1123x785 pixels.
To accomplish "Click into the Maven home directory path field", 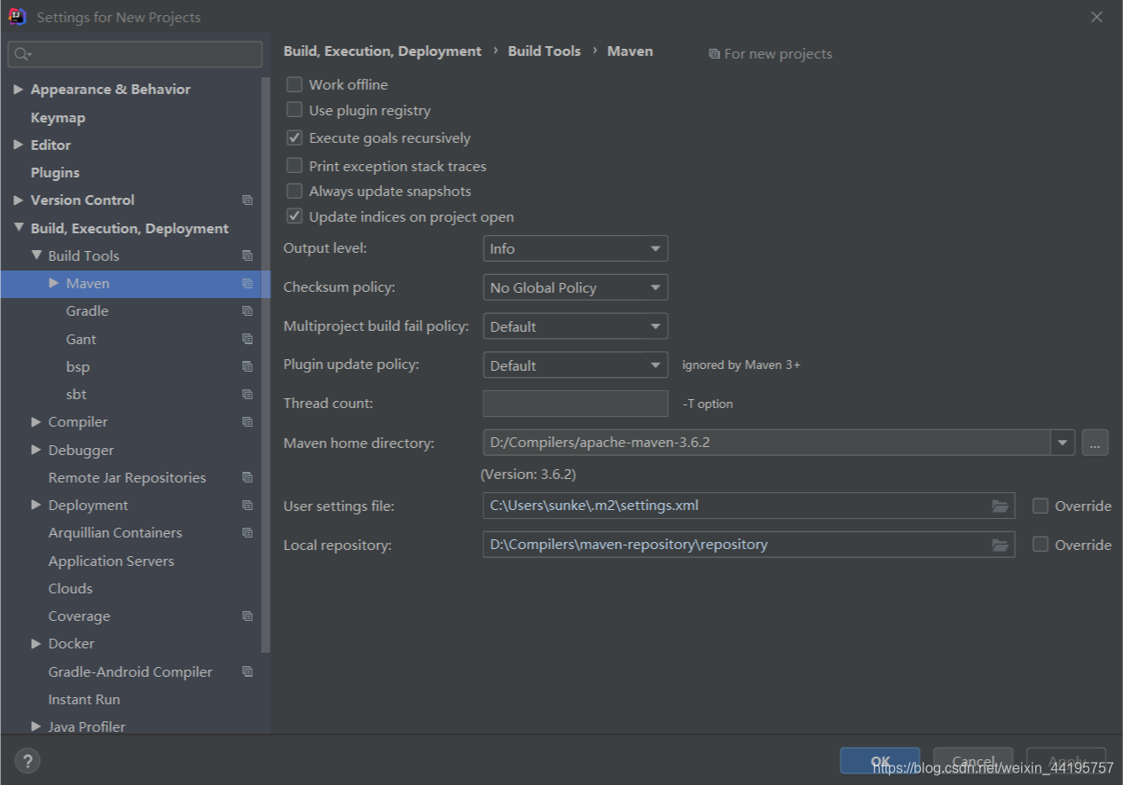I will 766,442.
